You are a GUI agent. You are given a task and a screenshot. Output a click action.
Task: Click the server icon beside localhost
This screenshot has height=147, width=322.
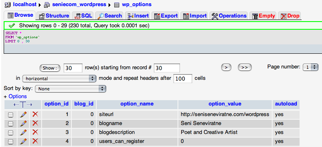point(8,4)
